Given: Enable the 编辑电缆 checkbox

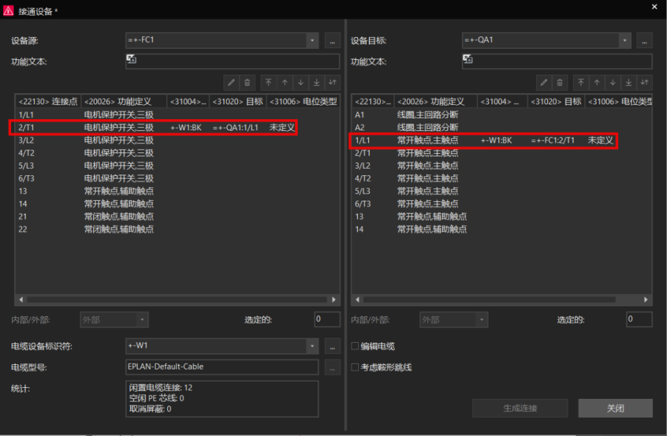Looking at the screenshot, I should point(355,345).
